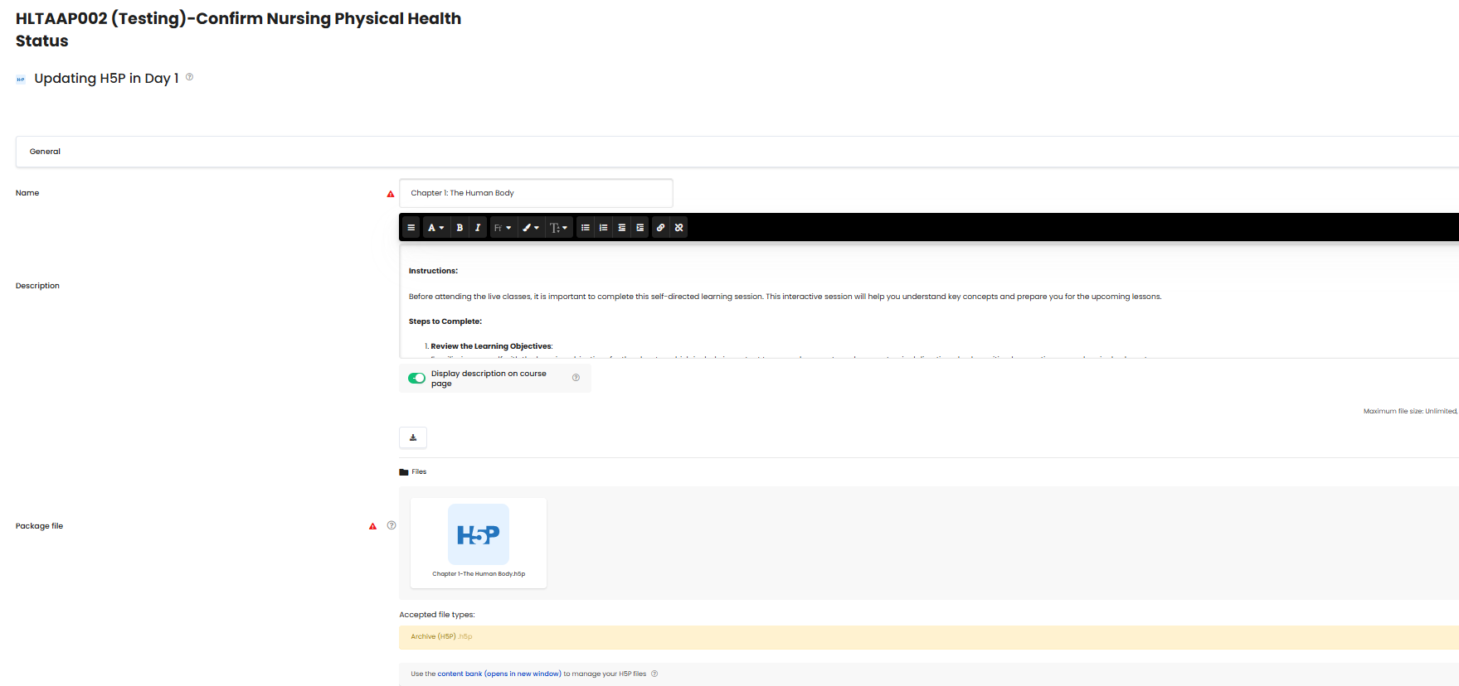The image size is (1459, 686).
Task: Click the required warning icon beside Name
Action: 391,194
